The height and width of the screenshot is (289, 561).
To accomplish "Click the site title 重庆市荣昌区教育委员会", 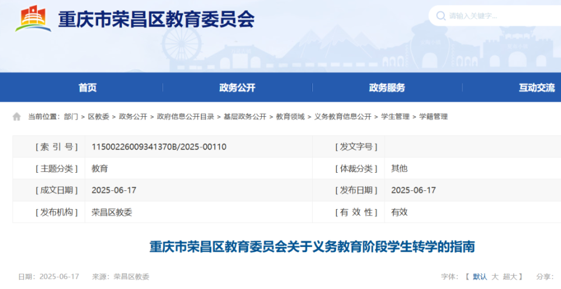I will 157,19.
